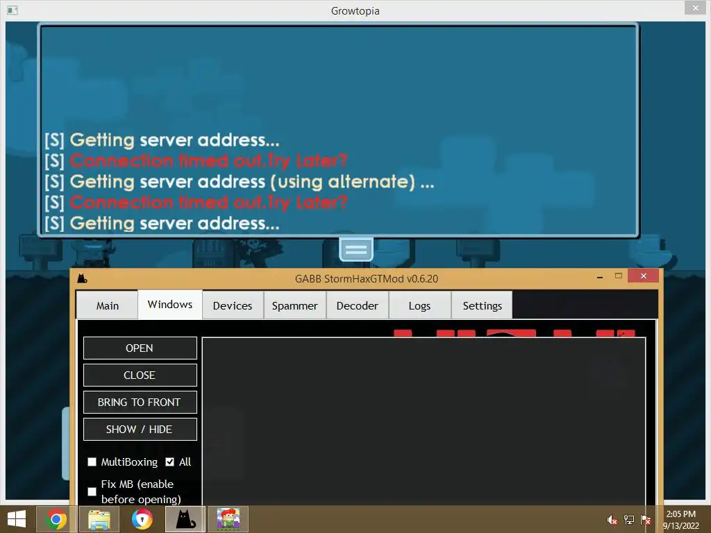The height and width of the screenshot is (533, 711).
Task: Click the GABB StormHaxGTMod v0.6.20 title text
Action: (x=367, y=279)
